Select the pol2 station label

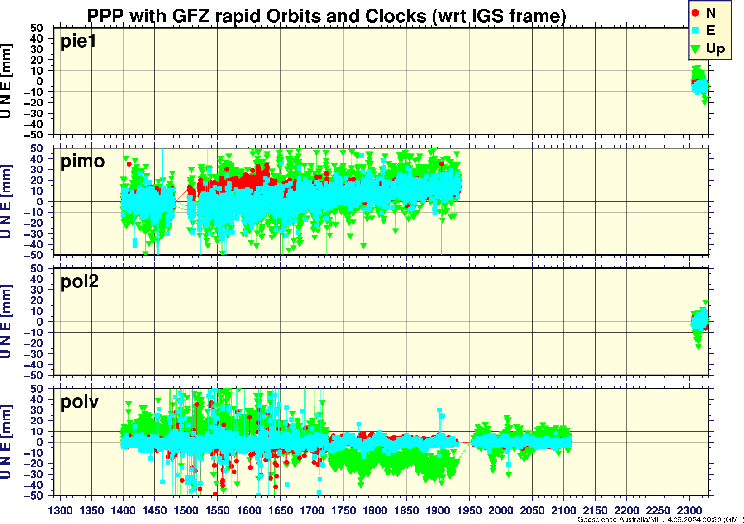pos(80,281)
